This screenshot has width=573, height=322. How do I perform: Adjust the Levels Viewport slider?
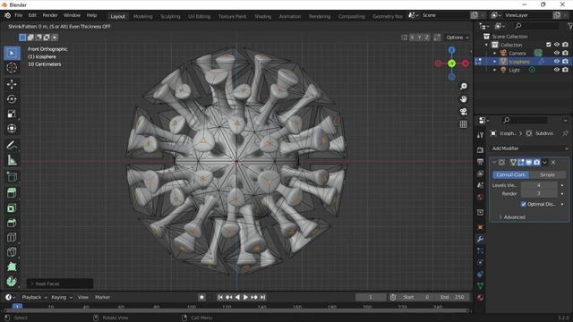(x=539, y=185)
